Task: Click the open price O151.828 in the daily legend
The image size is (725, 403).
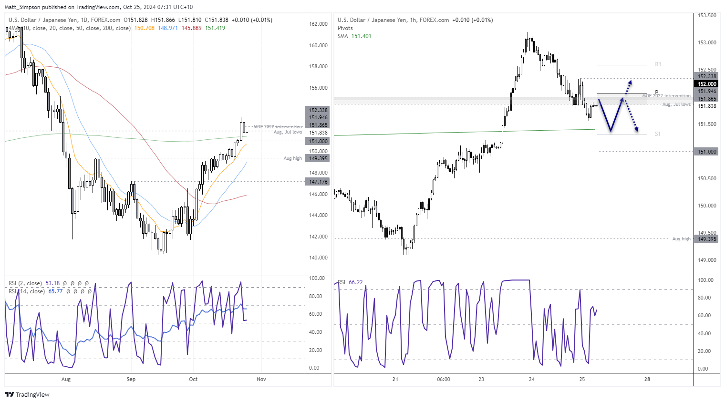Action: pos(136,20)
